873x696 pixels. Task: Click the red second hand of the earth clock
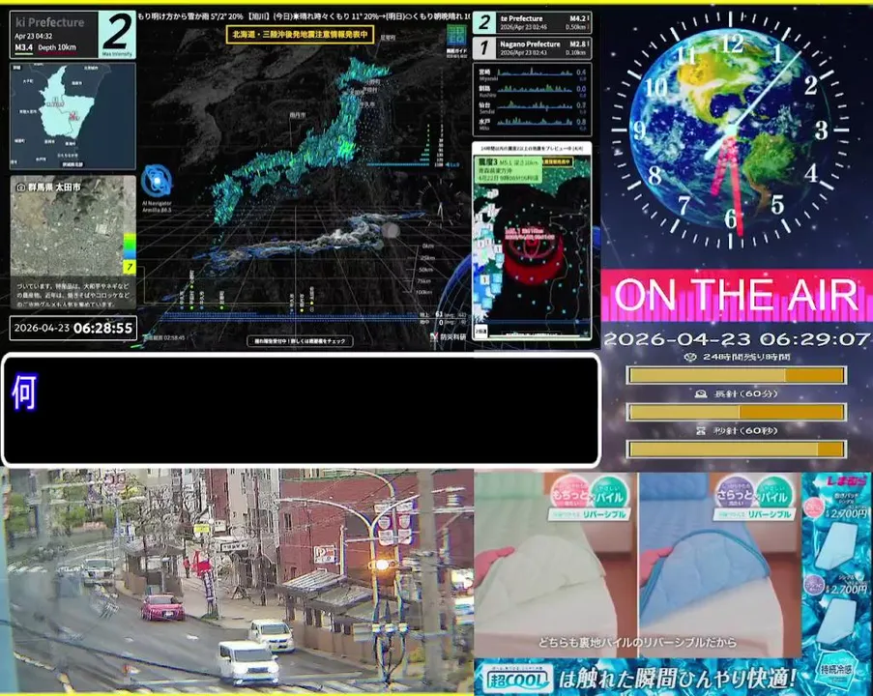tap(735, 187)
